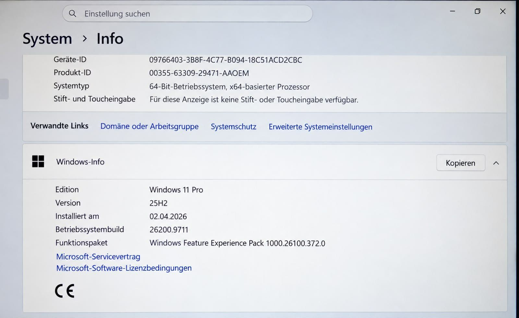The image size is (519, 318).
Task: Open Microsoft-Software-Lizenzbedingungen link
Action: coord(124,268)
